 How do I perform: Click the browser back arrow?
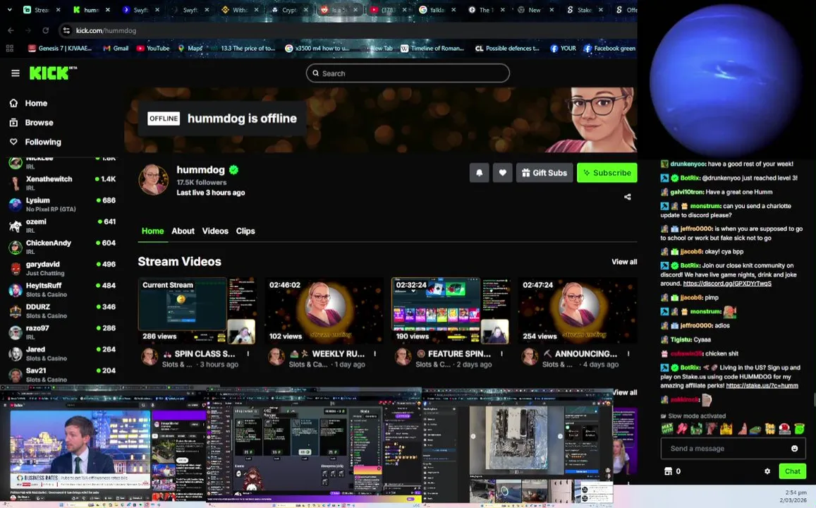11,31
